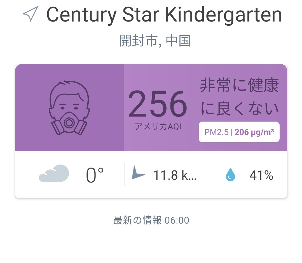This screenshot has height=263, width=302.
Task: Open Century Star Kindergarten station title
Action: [x=164, y=15]
